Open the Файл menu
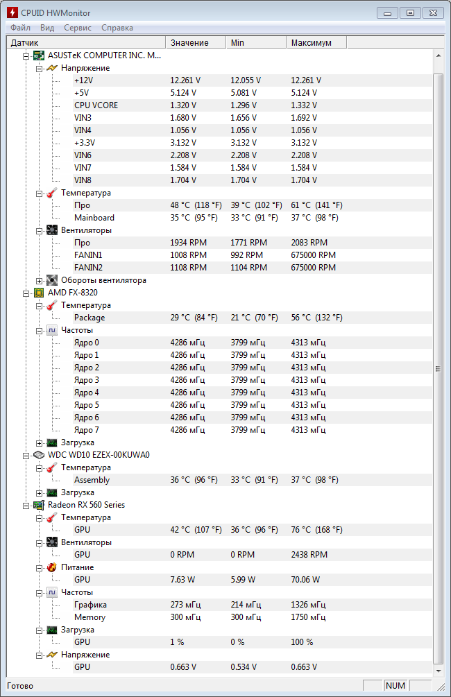This screenshot has width=451, height=697. tap(20, 28)
